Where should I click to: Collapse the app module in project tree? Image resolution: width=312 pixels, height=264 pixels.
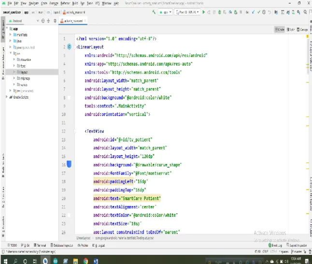click(7, 29)
